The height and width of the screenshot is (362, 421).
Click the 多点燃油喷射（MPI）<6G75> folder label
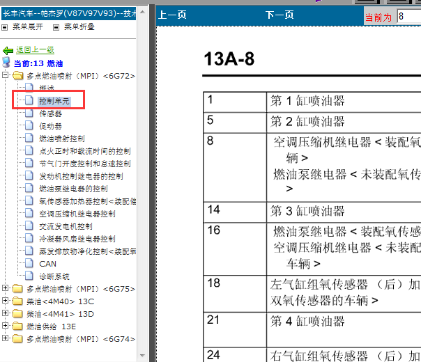coord(81,289)
